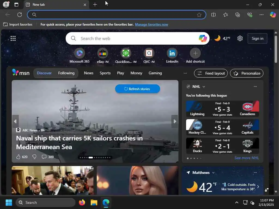Open page settings gear icon

(x=240, y=38)
